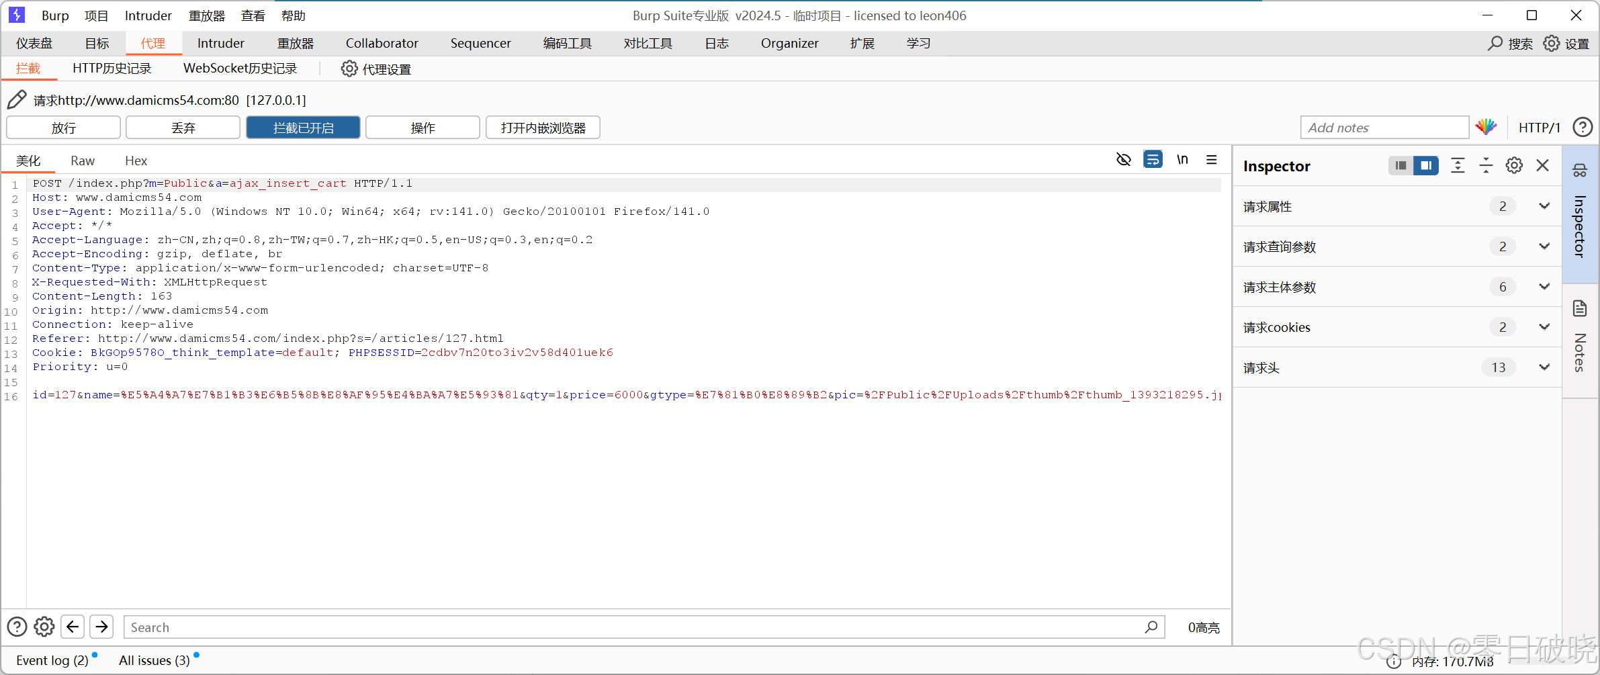Switch to Sequencer tab
The height and width of the screenshot is (675, 1600).
coord(480,44)
